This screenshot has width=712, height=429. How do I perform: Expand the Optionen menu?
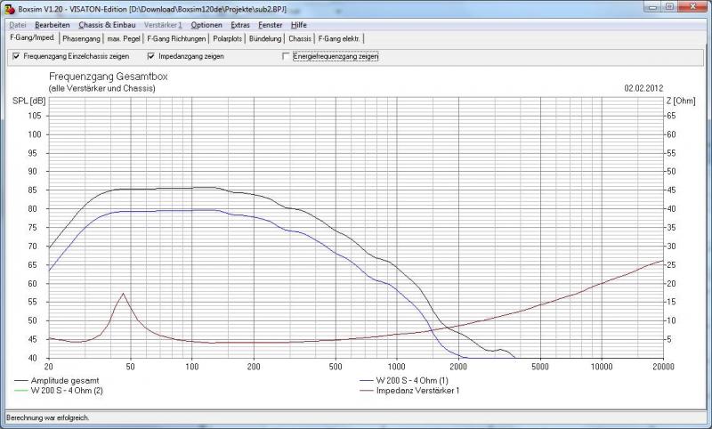[x=206, y=25]
